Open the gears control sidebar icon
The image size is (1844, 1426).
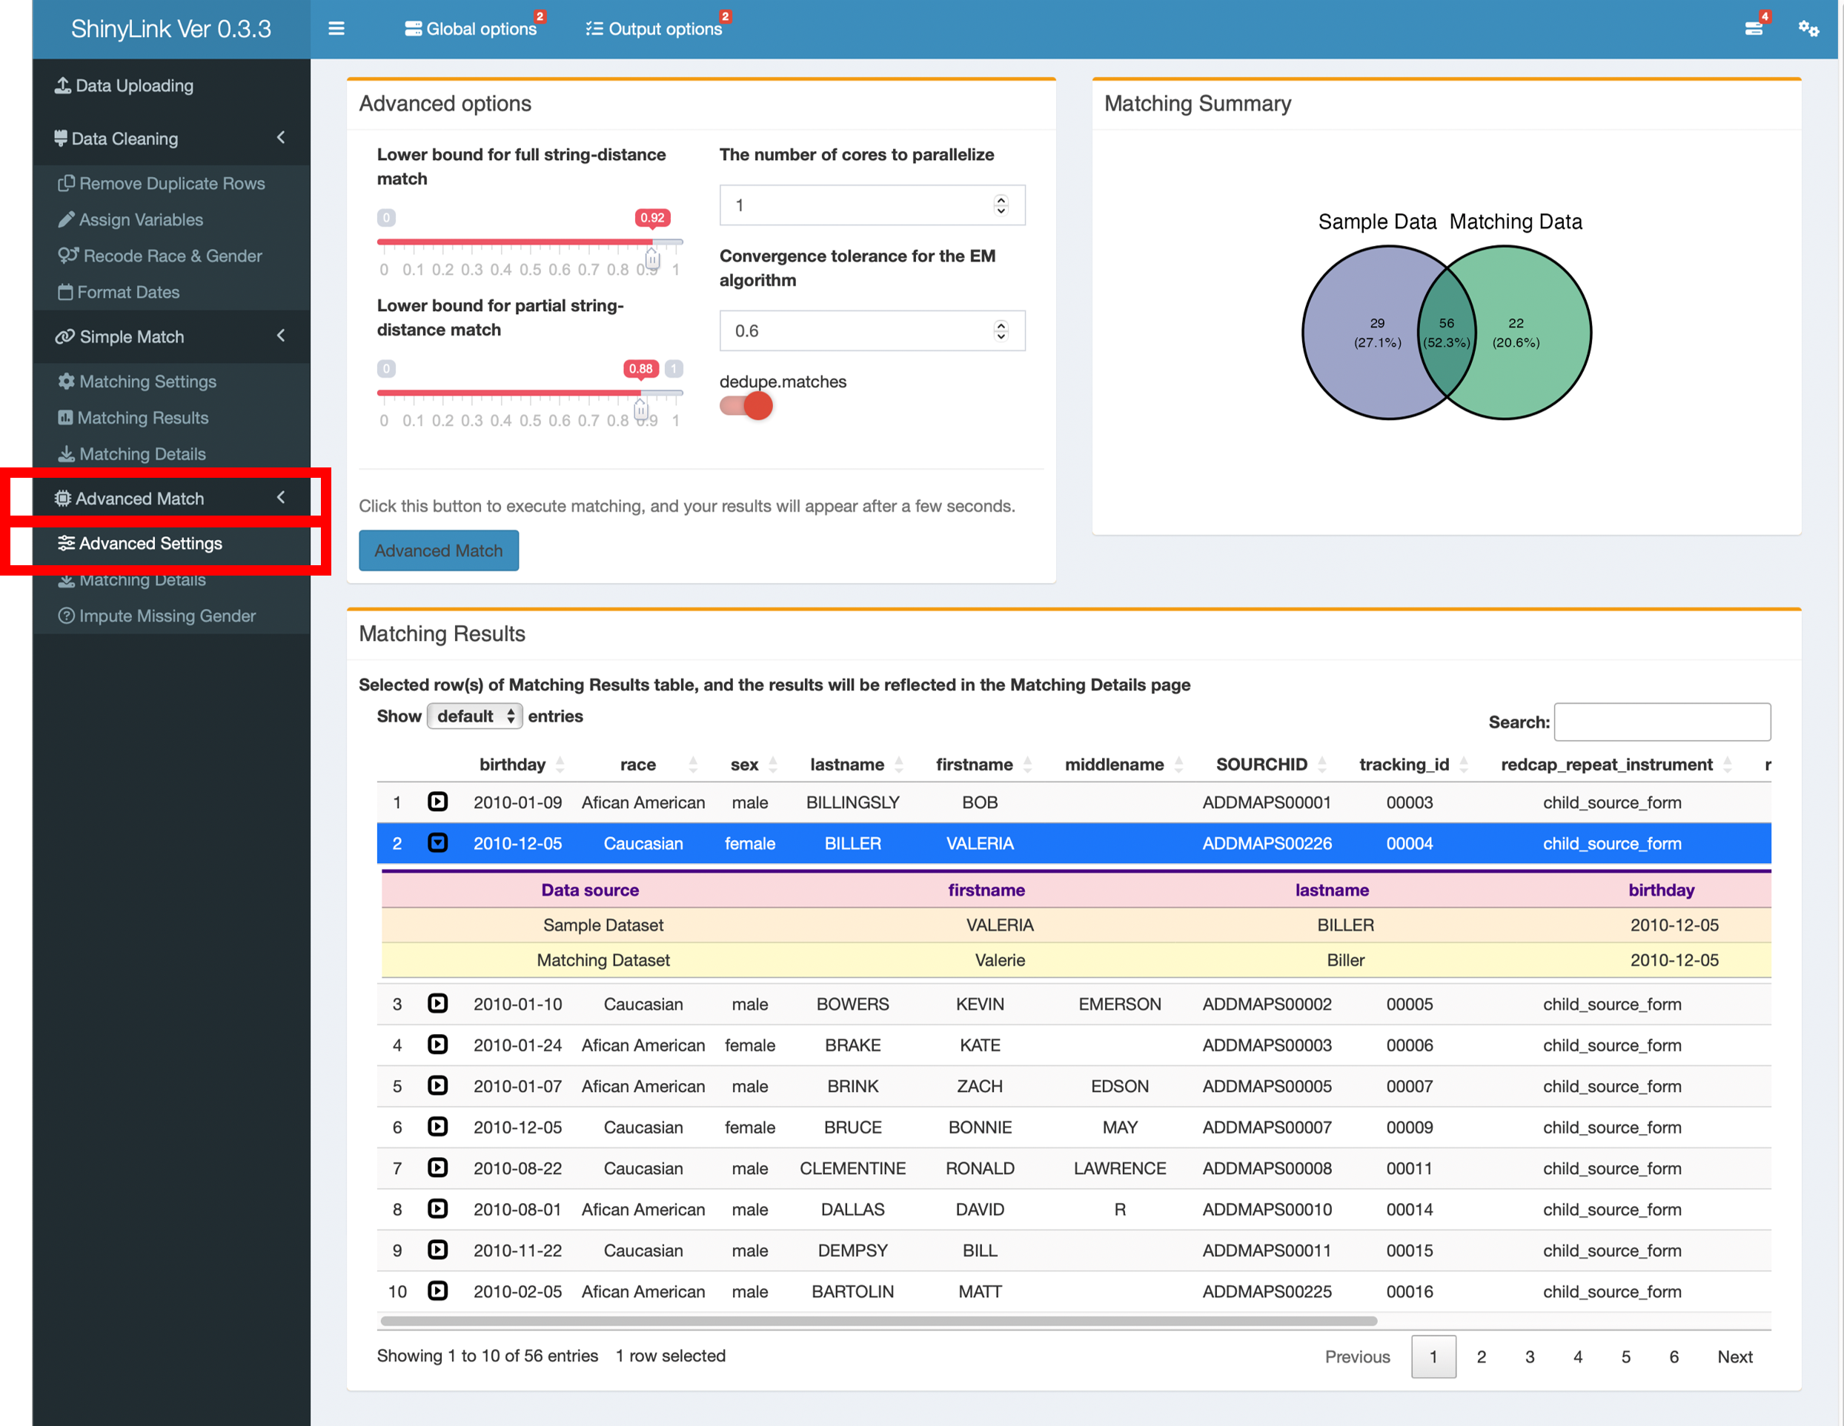point(1808,29)
